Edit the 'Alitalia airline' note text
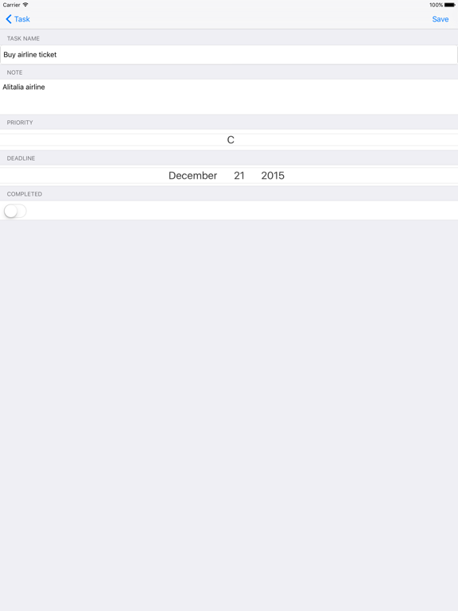 [x=24, y=87]
